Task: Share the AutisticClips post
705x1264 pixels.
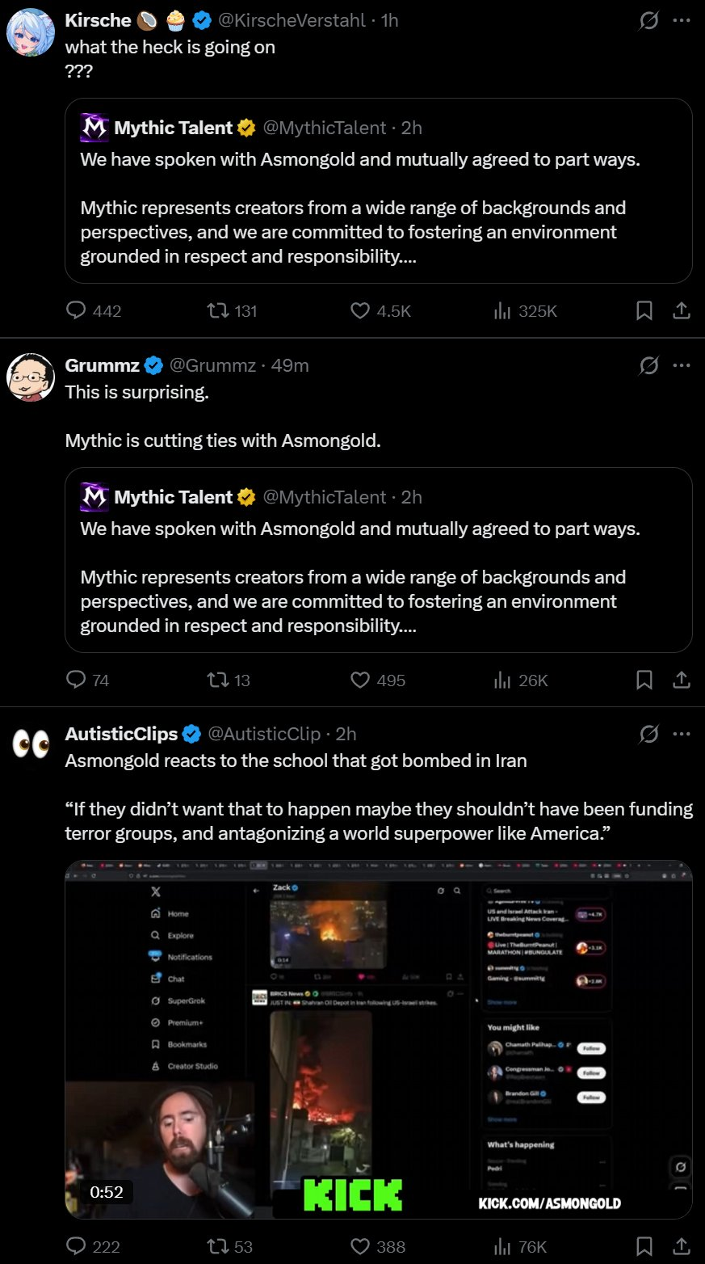Action: [x=682, y=1246]
